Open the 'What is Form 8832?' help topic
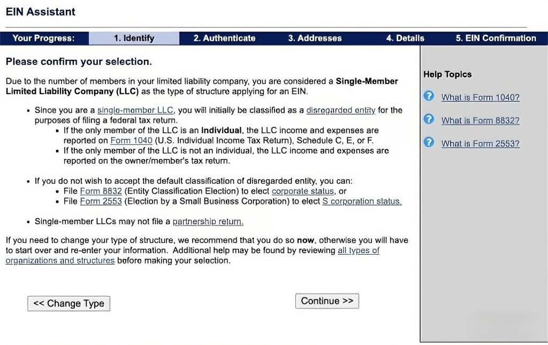548x345 pixels. tap(480, 120)
